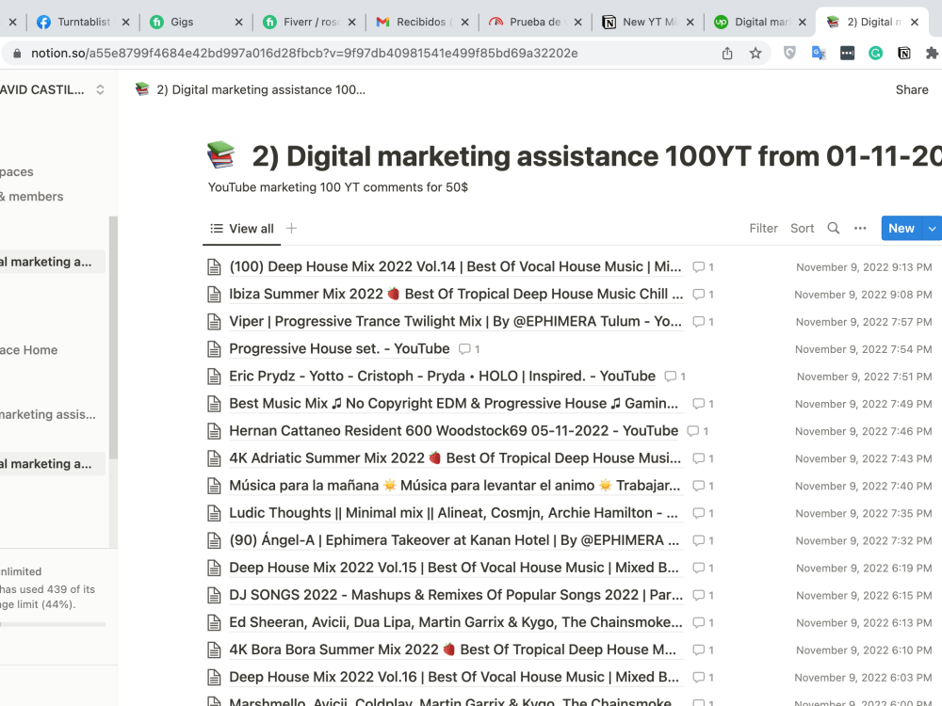Select the View all database view tab
The width and height of the screenshot is (942, 706).
(242, 229)
